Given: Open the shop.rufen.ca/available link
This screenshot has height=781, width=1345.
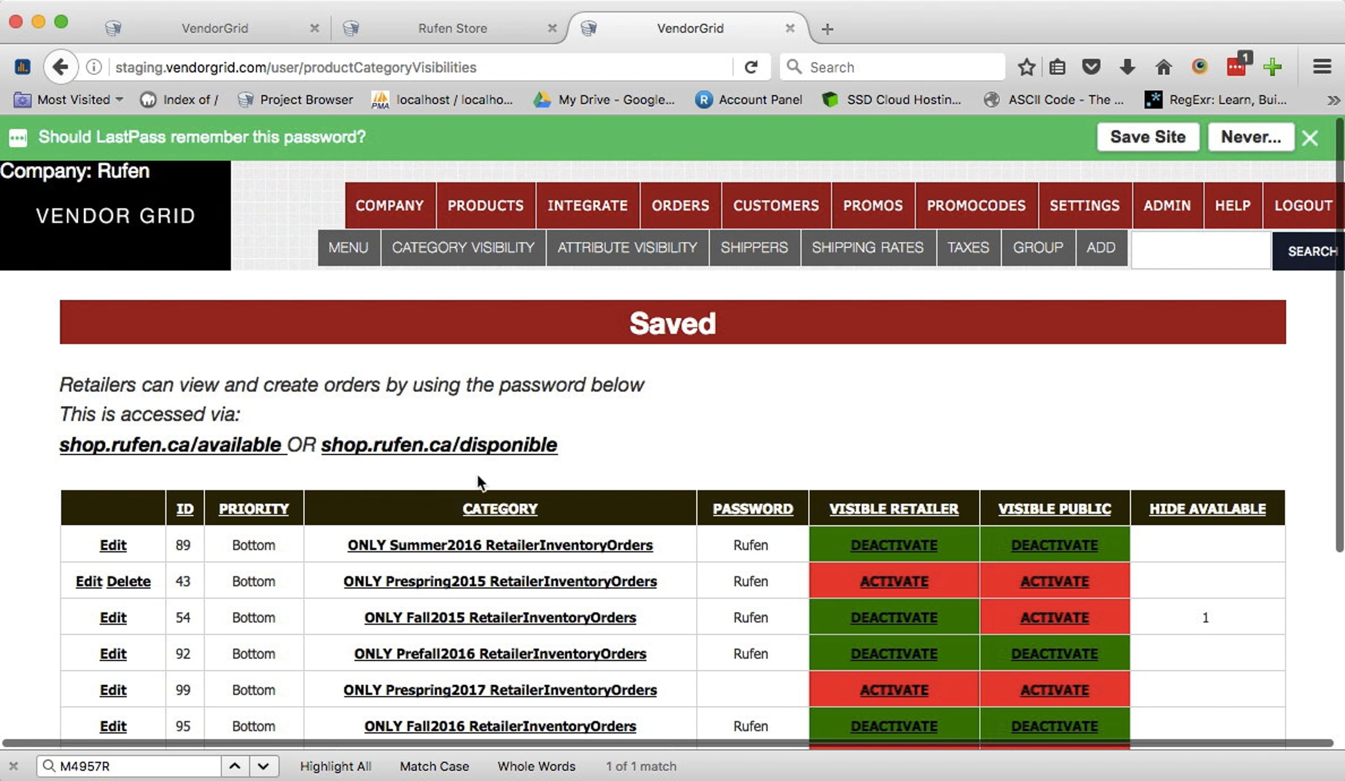Looking at the screenshot, I should 170,445.
